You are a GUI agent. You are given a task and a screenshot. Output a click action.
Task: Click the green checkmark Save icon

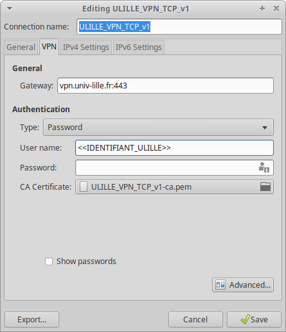245,319
